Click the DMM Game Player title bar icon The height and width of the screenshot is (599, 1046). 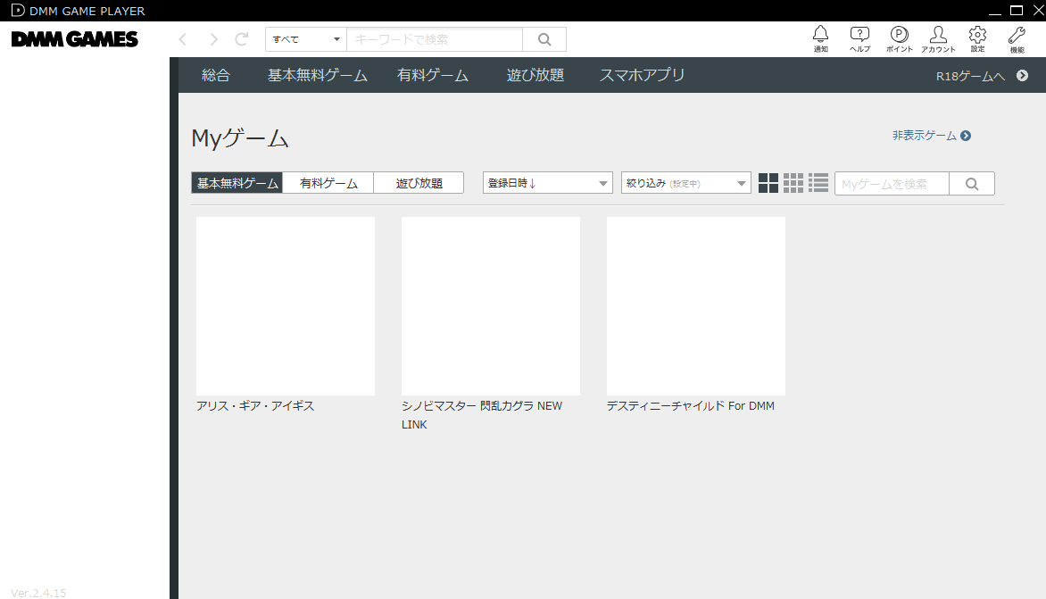coord(18,10)
